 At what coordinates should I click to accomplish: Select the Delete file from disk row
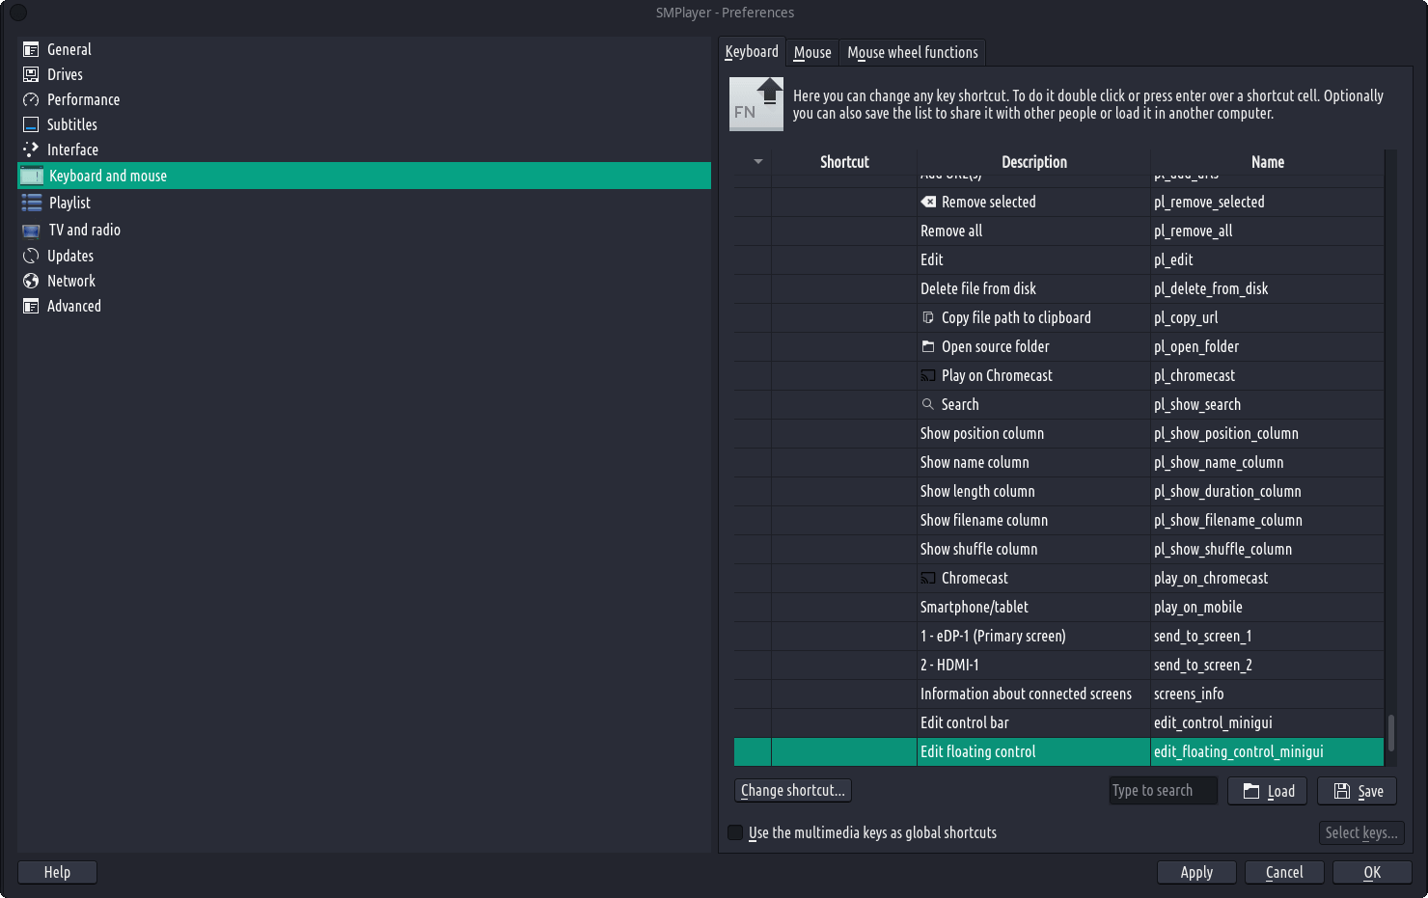pos(1058,288)
